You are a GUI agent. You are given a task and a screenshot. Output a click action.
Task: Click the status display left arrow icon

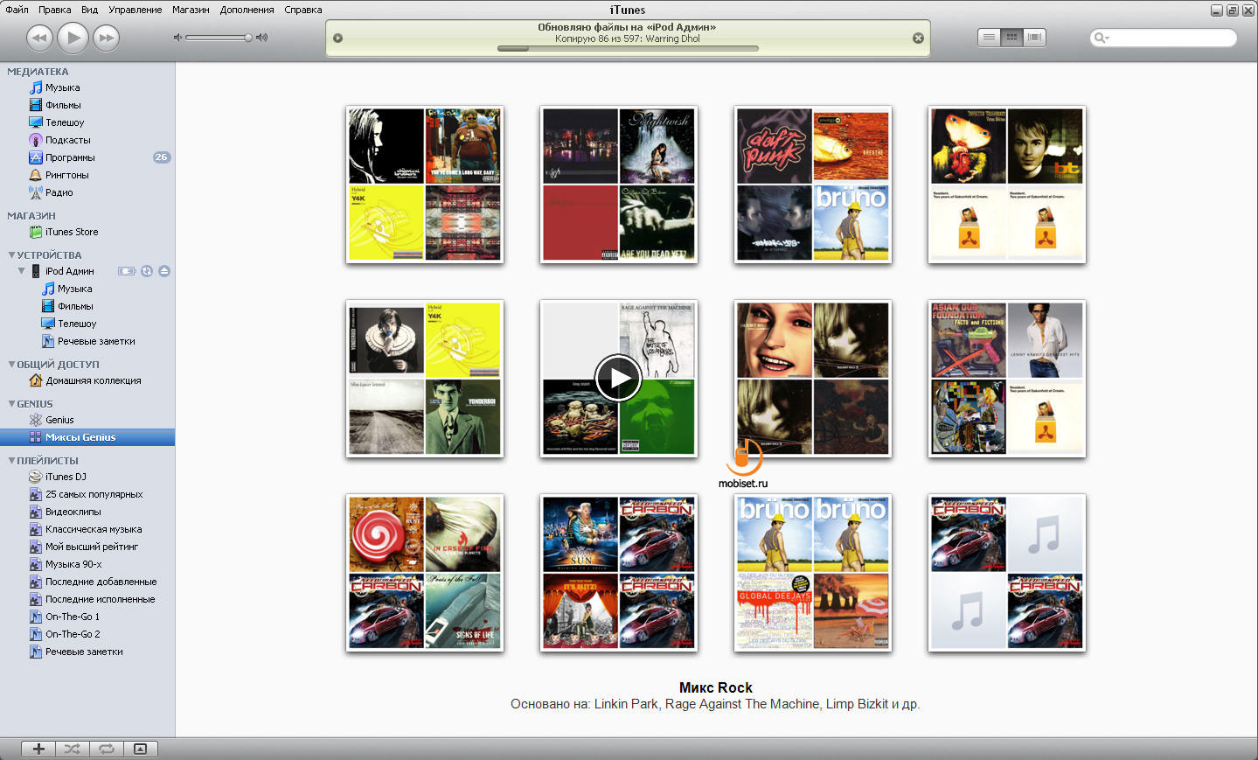pyautogui.click(x=337, y=38)
